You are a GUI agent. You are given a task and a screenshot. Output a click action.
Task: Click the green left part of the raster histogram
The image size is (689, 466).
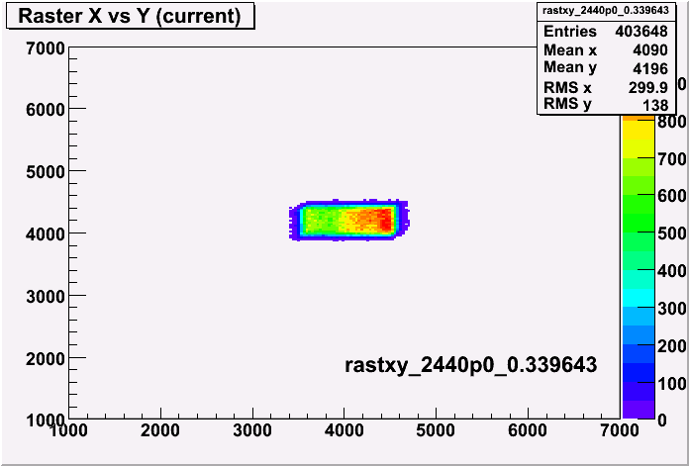321,221
